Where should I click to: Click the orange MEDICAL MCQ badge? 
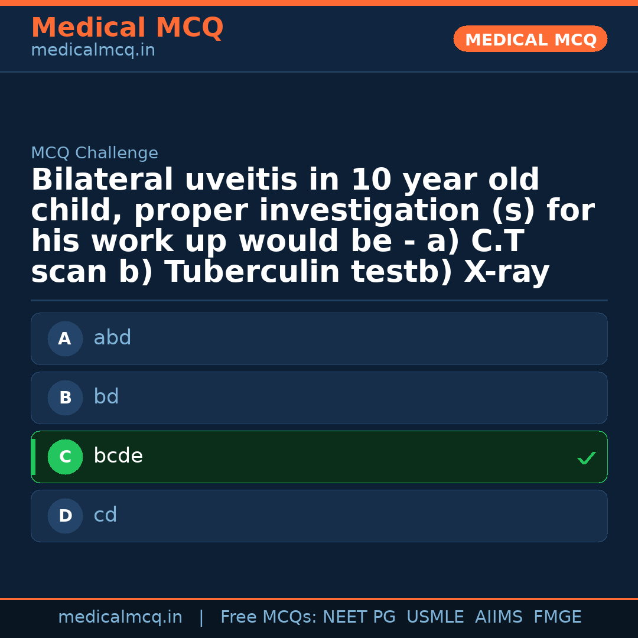coord(530,40)
